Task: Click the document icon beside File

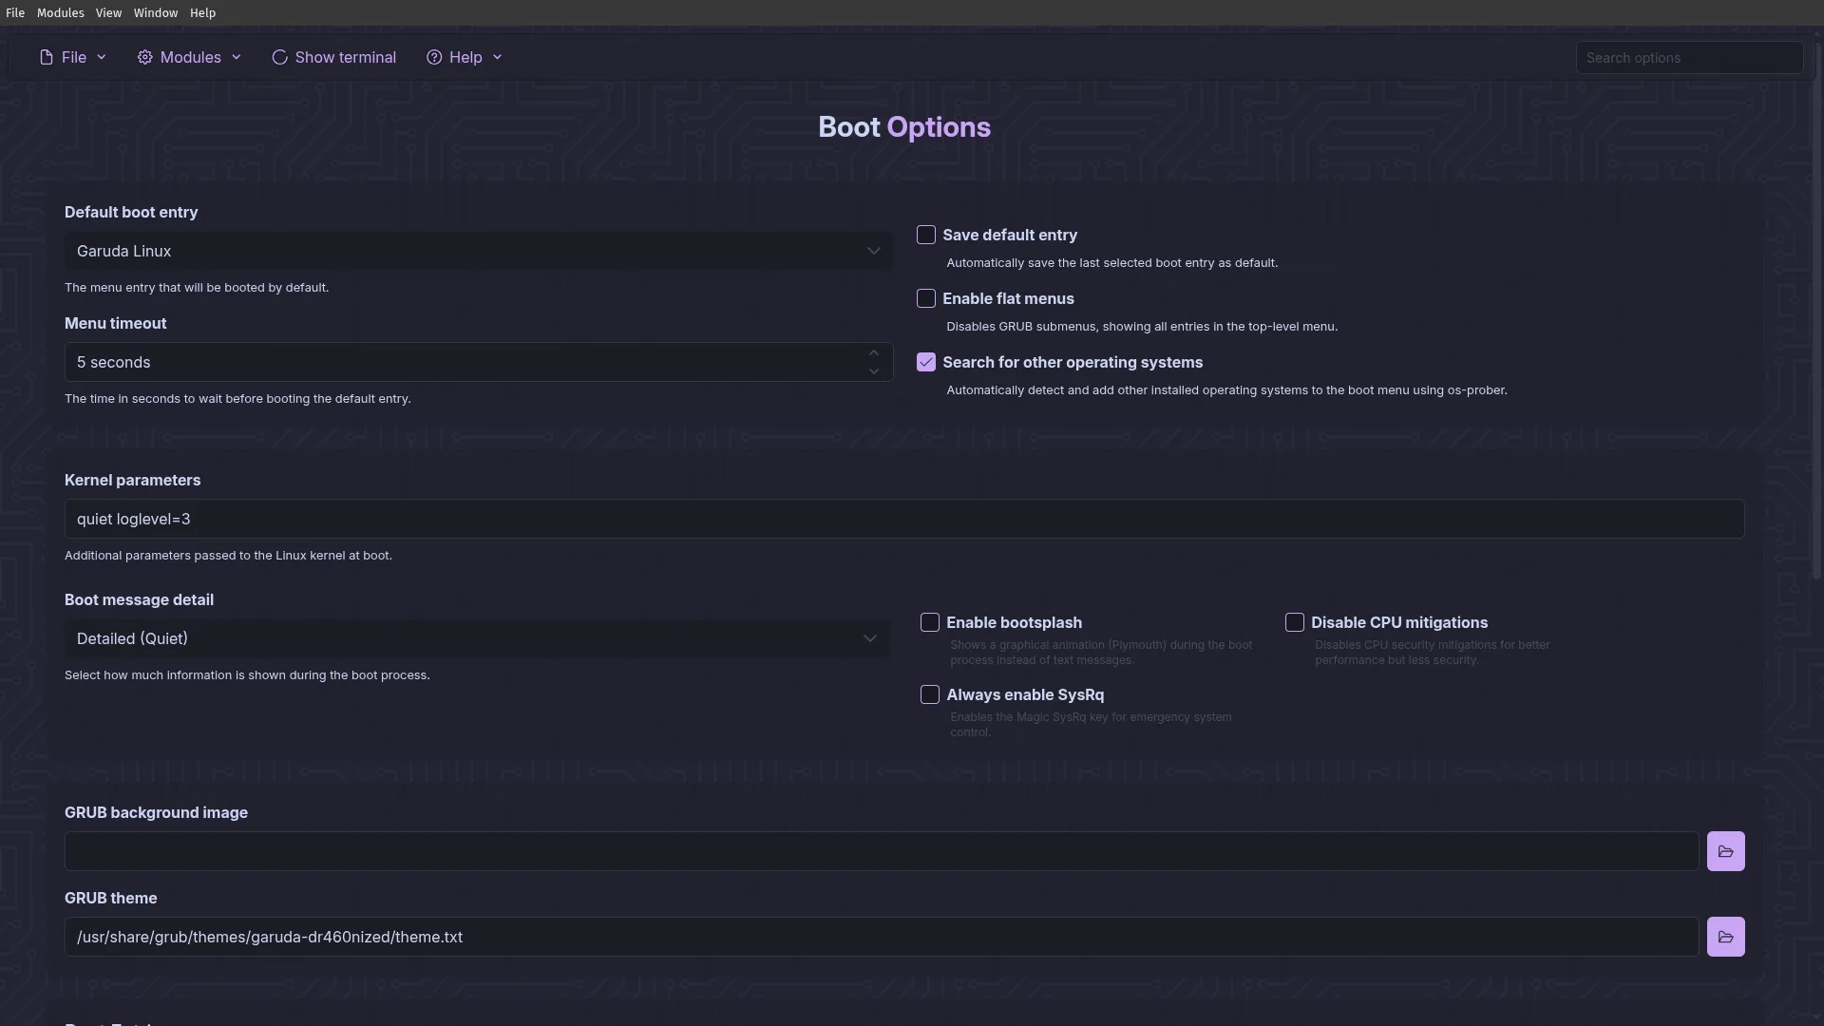Action: (x=46, y=57)
